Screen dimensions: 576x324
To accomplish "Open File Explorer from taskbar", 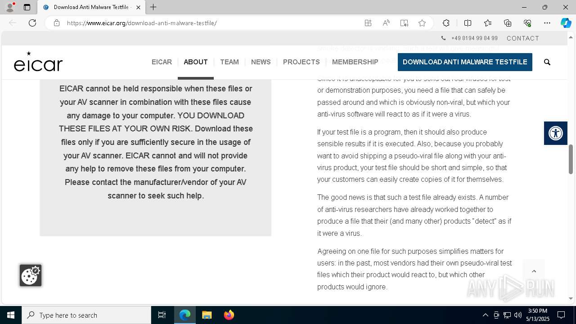I will [x=207, y=315].
